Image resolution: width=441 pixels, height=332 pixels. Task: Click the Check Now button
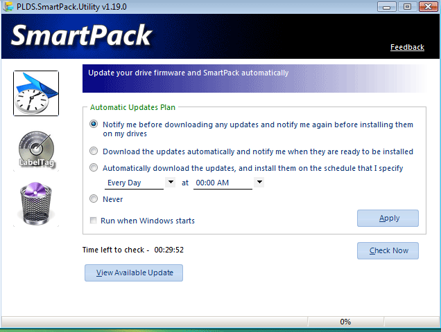tap(388, 250)
